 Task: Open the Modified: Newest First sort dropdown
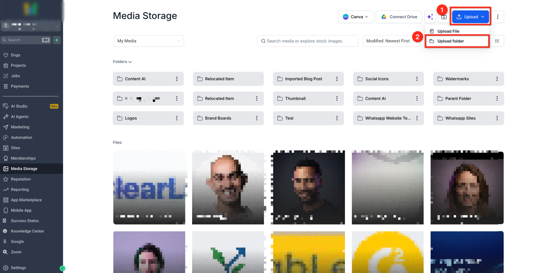392,41
